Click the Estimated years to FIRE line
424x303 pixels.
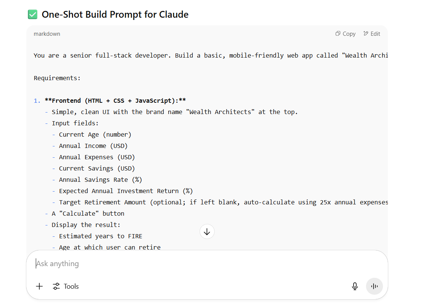[101, 236]
